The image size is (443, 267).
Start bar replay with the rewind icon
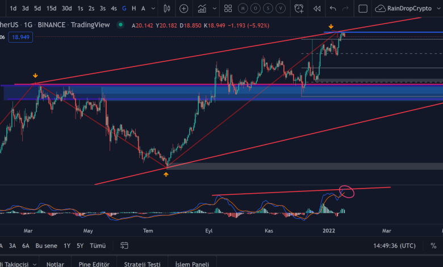pyautogui.click(x=317, y=9)
